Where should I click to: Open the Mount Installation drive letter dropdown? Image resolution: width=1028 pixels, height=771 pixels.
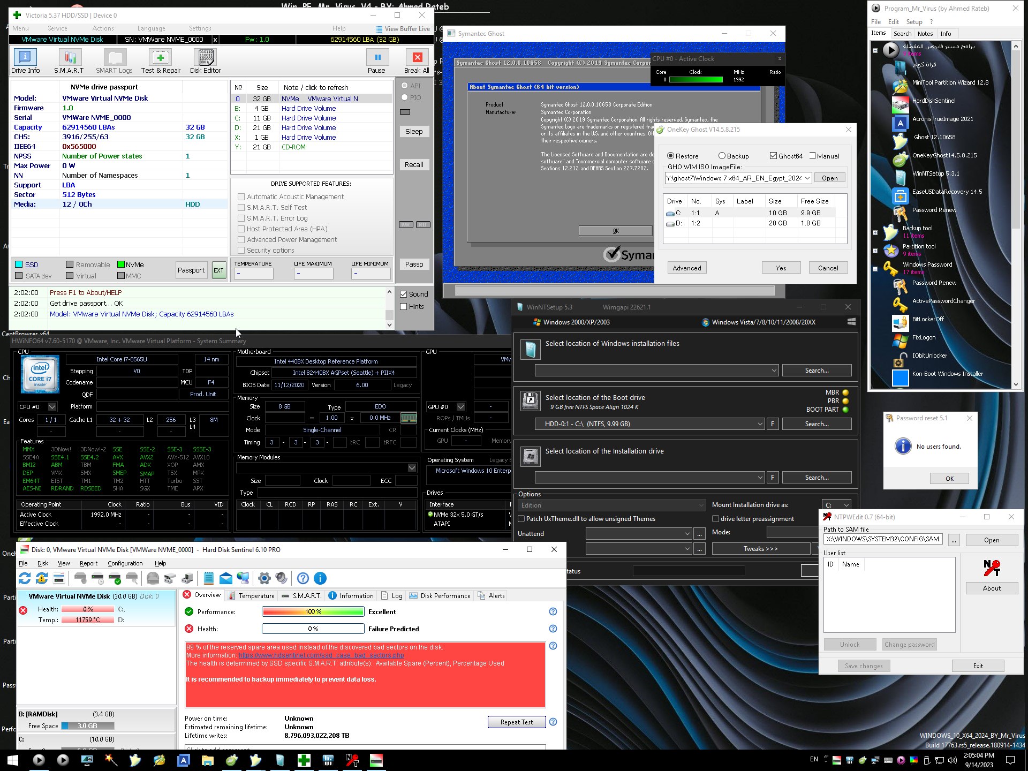[x=846, y=505]
